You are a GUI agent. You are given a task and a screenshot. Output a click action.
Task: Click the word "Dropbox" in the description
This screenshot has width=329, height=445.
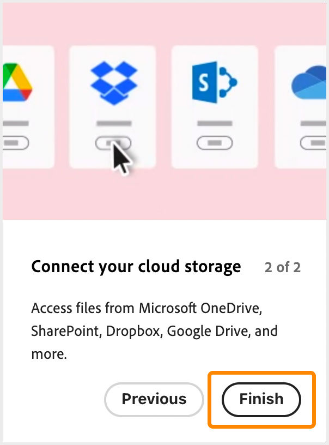[134, 331]
